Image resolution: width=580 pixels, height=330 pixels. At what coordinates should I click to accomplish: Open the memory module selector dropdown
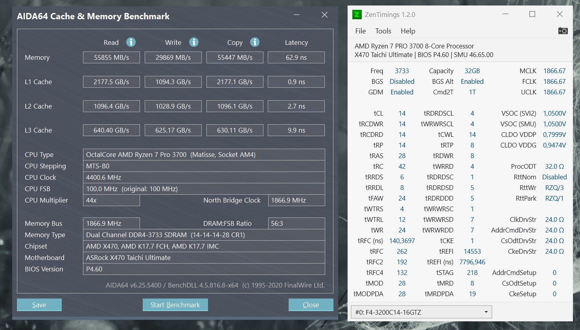[x=421, y=312]
